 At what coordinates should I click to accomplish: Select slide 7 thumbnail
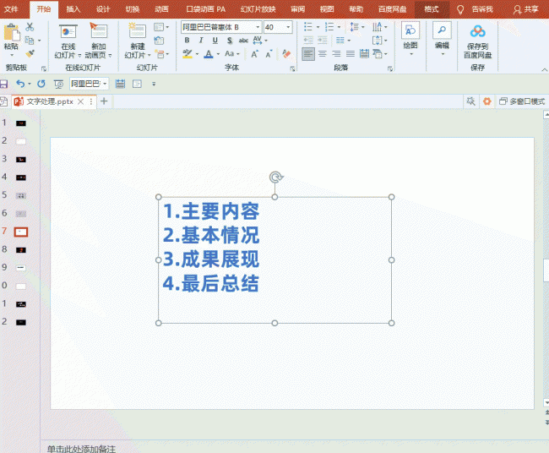(x=21, y=232)
